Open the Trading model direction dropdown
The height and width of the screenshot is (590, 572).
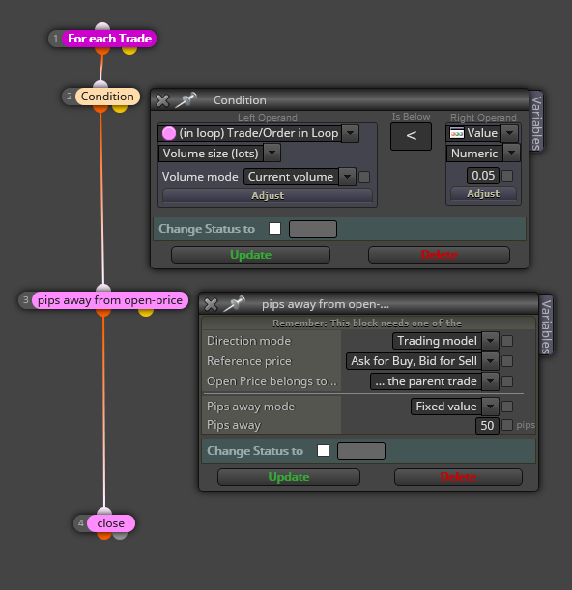click(490, 341)
